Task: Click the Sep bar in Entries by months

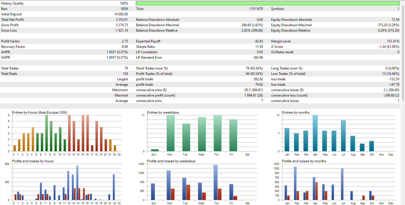Action: pyautogui.click(x=362, y=147)
